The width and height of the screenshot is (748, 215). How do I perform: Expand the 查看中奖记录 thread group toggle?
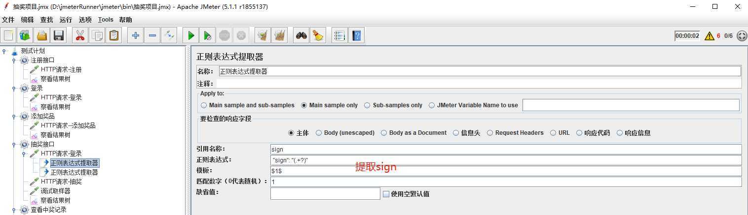point(14,210)
